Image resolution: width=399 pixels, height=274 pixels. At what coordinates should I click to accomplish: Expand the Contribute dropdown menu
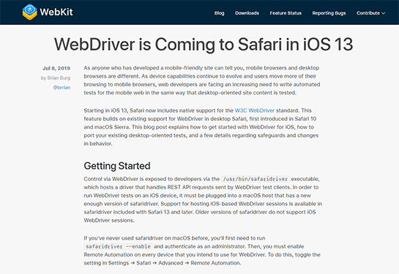point(370,13)
